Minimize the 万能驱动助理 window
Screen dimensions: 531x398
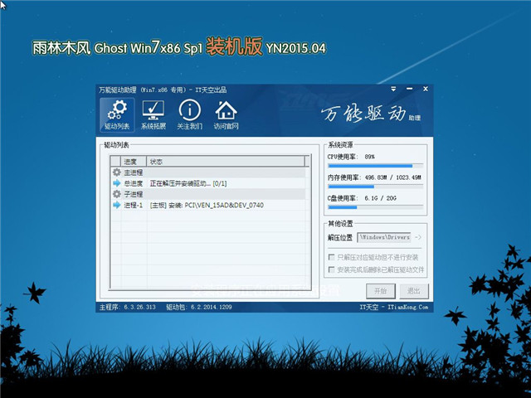click(x=409, y=89)
